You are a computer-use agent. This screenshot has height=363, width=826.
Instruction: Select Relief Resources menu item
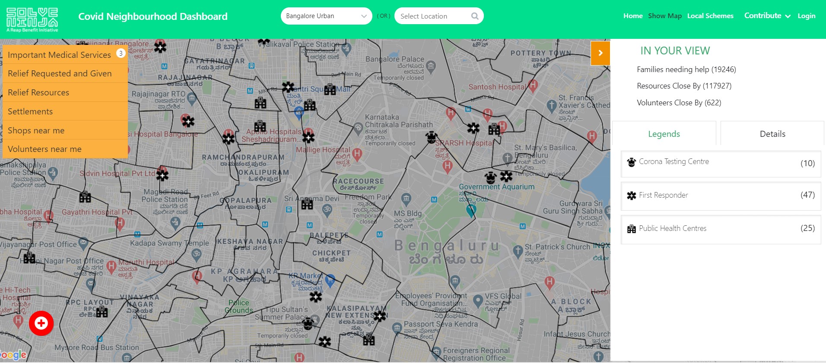pyautogui.click(x=65, y=92)
